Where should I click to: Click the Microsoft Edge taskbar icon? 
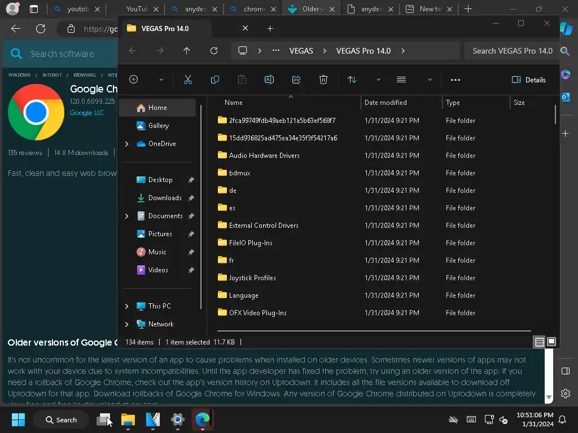click(x=203, y=419)
